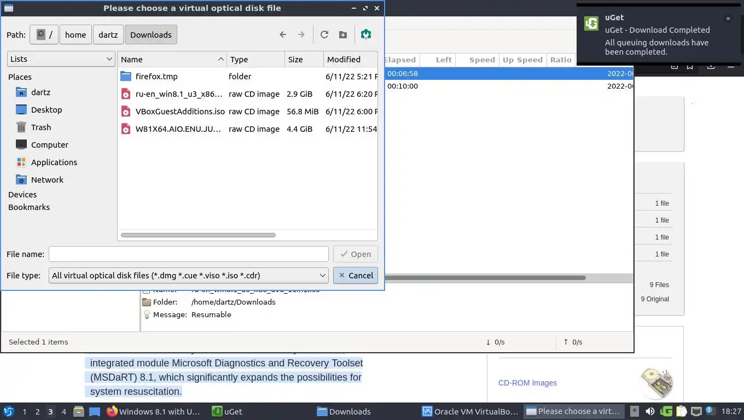Click the Speed column header in uGet
Screen dimensions: 744x420
click(x=476, y=60)
